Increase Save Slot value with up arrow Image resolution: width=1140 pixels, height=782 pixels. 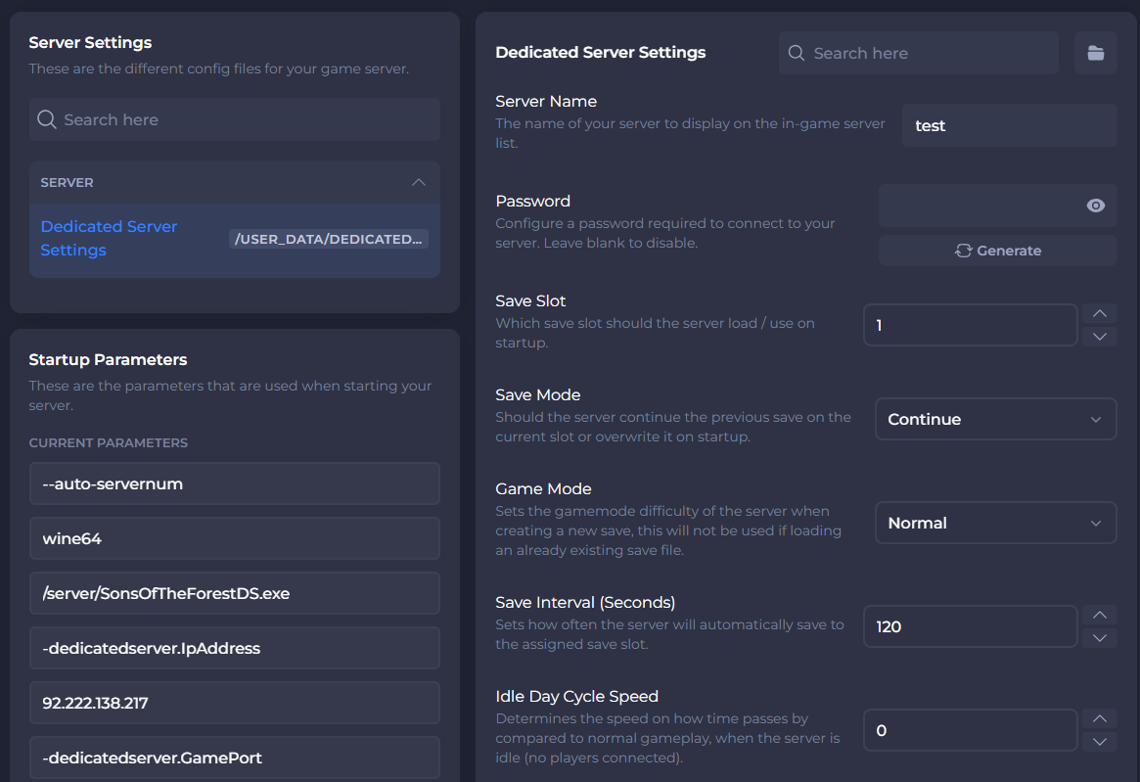pos(1099,314)
